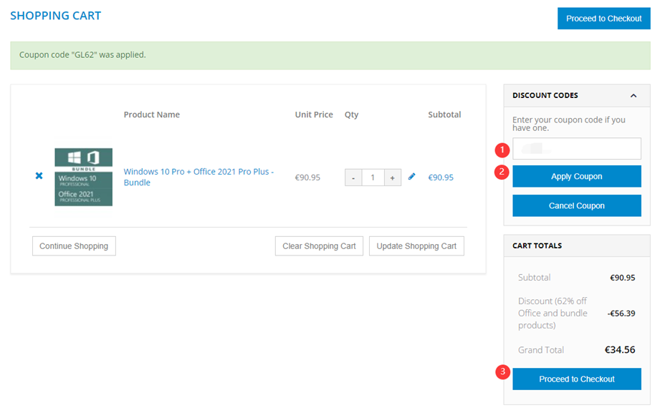Increase quantity with the plus button
Viewport: 665px width, 413px height.
(392, 178)
